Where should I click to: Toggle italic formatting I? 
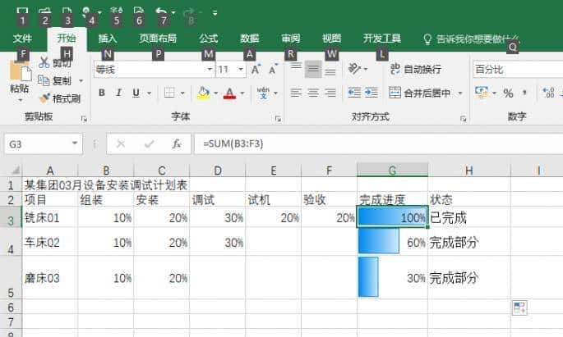[x=118, y=93]
